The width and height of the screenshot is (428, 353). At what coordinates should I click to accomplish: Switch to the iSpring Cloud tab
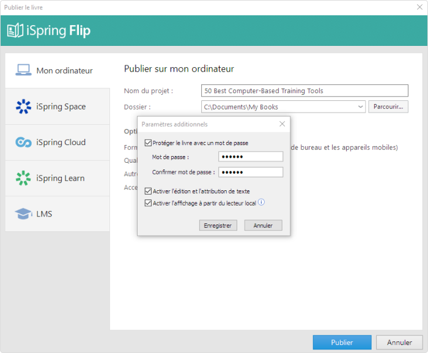pyautogui.click(x=57, y=142)
